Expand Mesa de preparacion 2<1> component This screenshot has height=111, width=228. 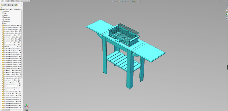click(x=1, y=47)
